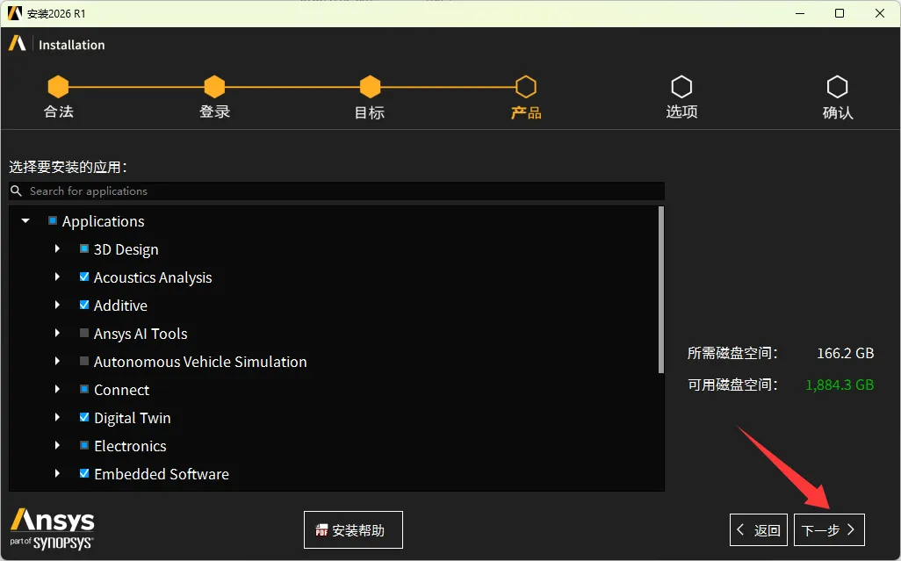Viewport: 901px width, 561px height.
Task: Click the Installation header text
Action: (x=72, y=45)
